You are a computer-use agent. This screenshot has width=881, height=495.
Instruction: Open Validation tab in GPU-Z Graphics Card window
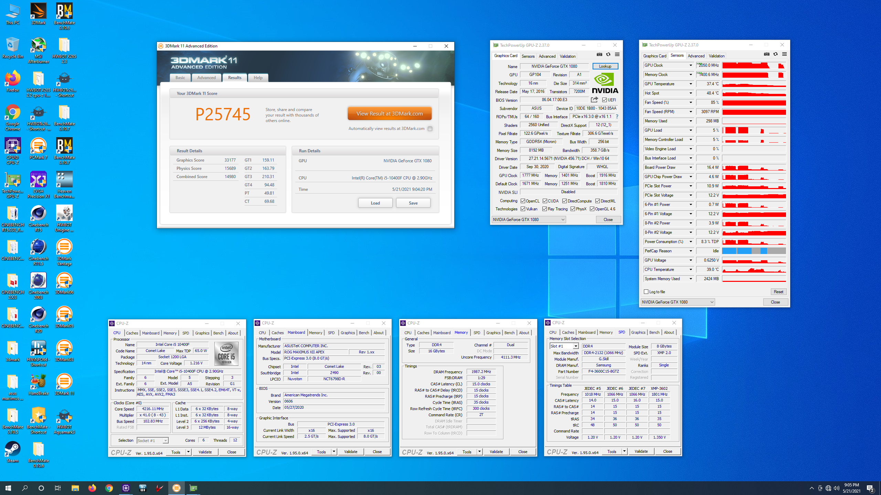[567, 56]
